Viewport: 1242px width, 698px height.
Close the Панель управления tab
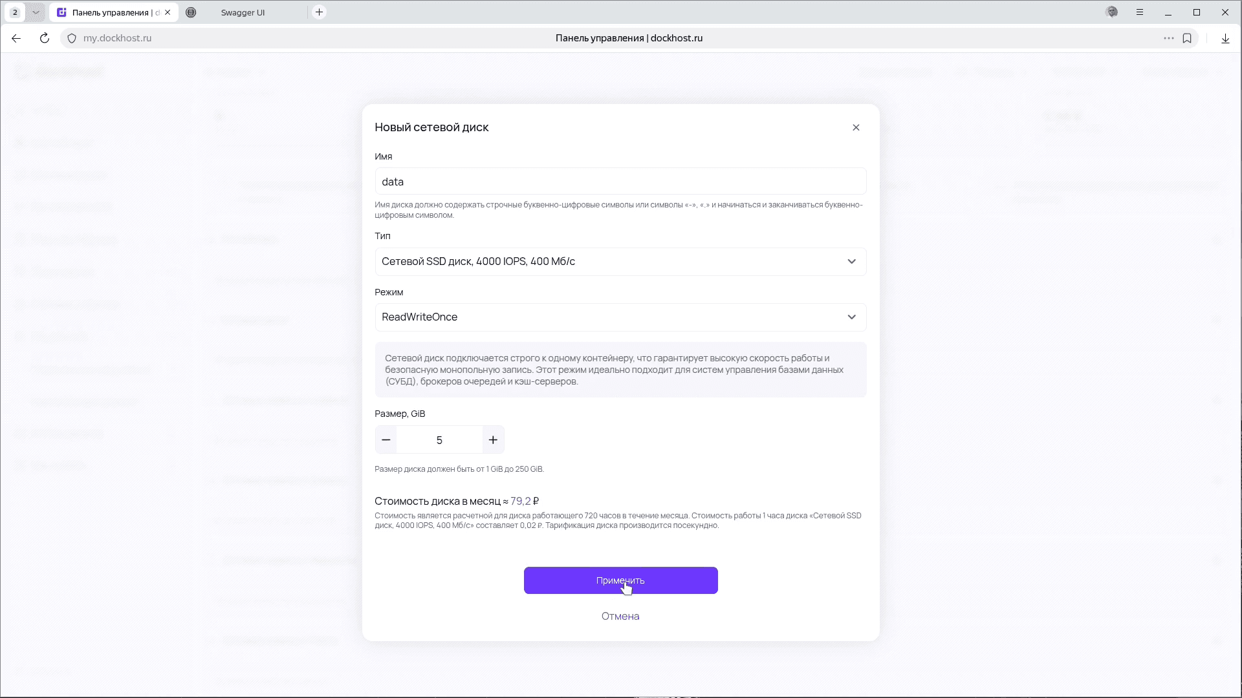(x=168, y=12)
